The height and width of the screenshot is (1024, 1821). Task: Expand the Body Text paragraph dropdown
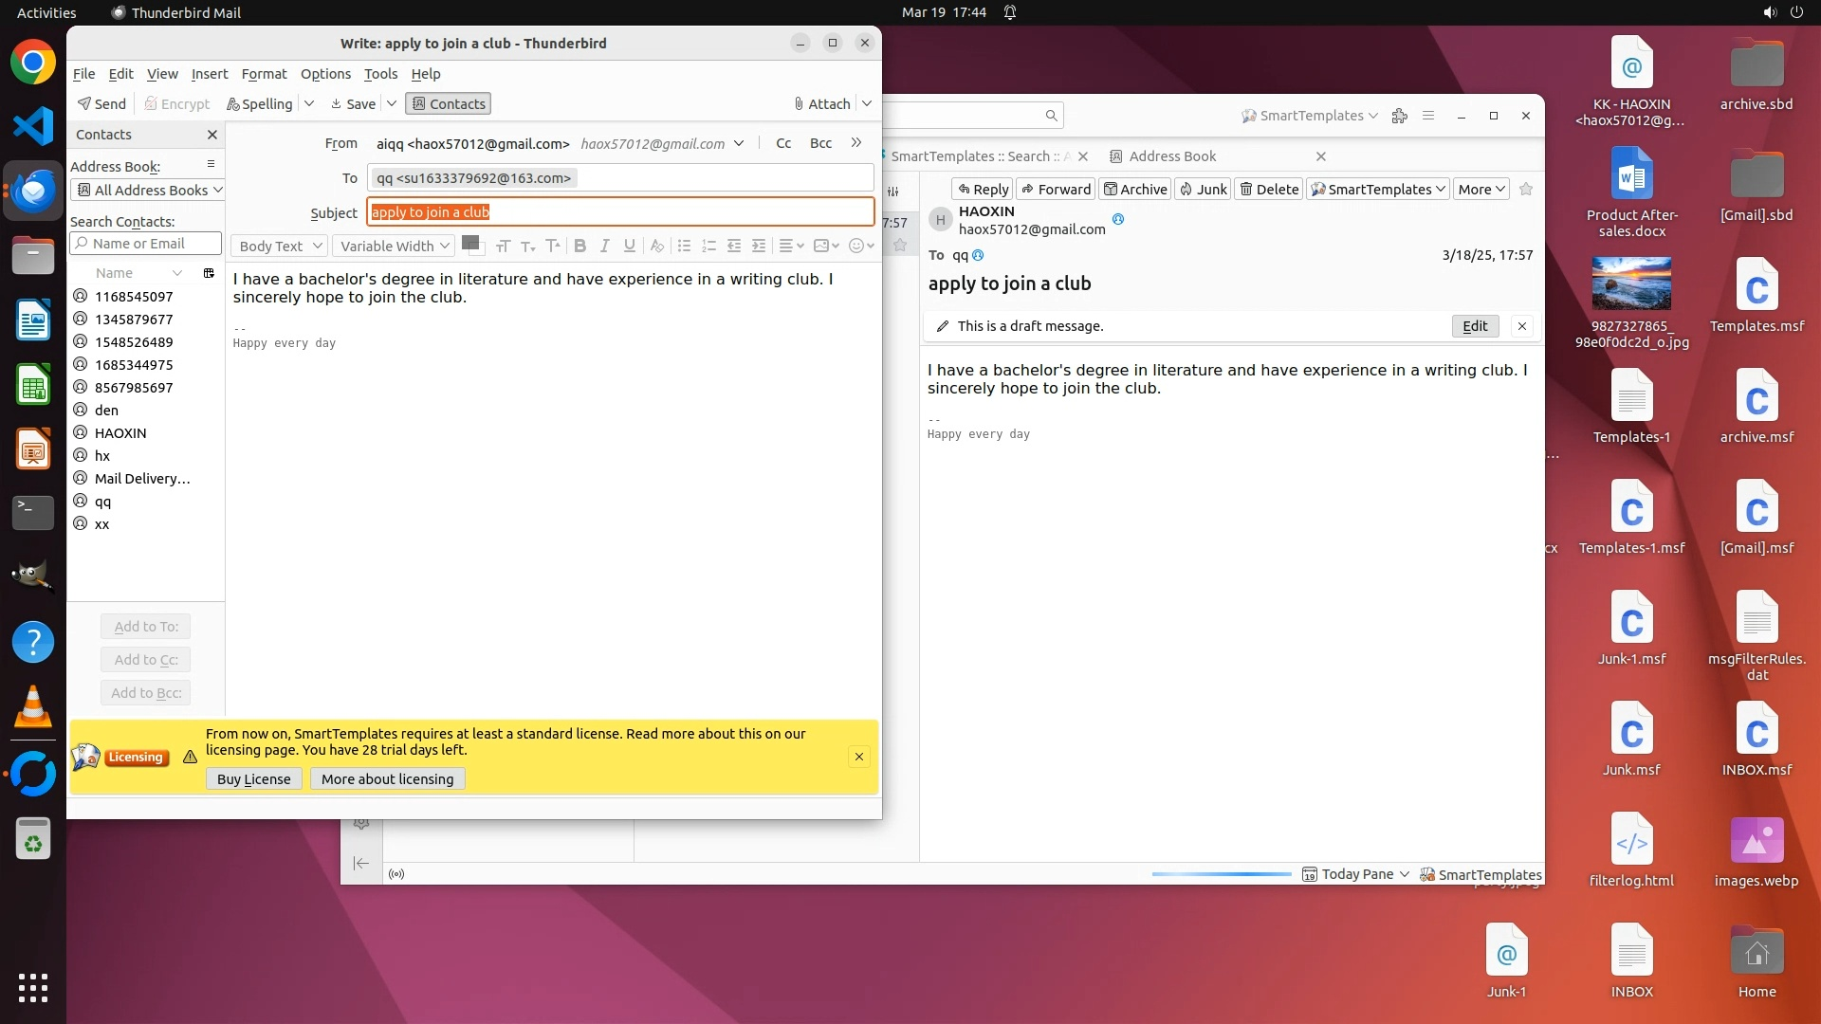[x=280, y=246]
